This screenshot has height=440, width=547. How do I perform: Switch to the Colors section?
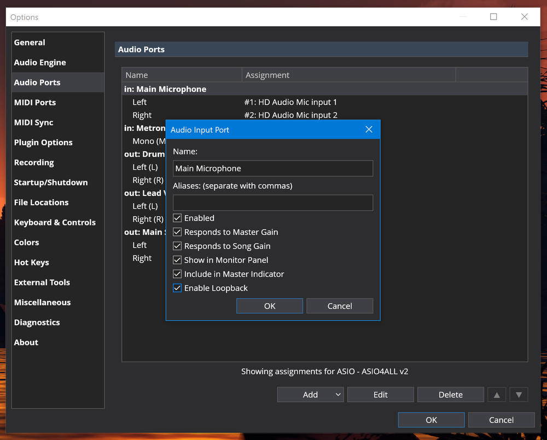tap(25, 242)
